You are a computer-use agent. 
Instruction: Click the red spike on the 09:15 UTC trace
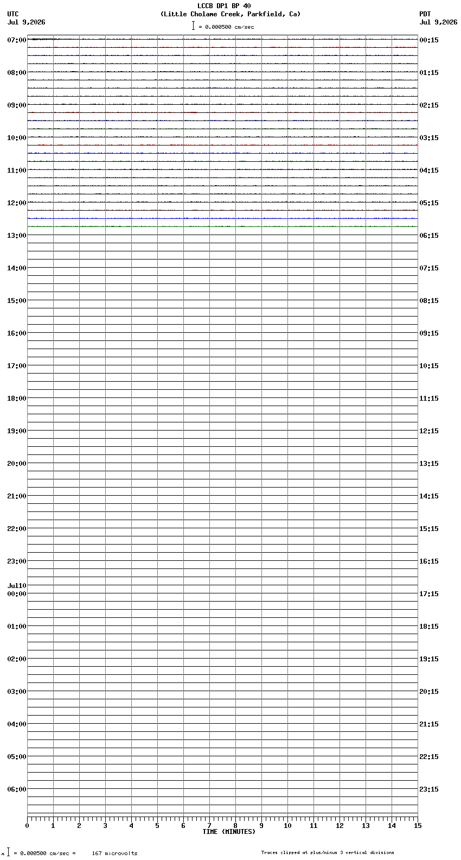pyautogui.click(x=194, y=112)
